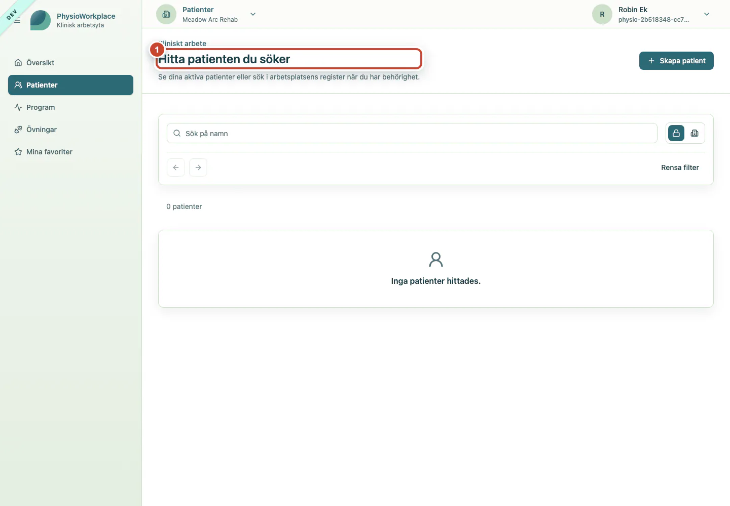
Task: Focus the Sök på namn search field
Action: 412,133
